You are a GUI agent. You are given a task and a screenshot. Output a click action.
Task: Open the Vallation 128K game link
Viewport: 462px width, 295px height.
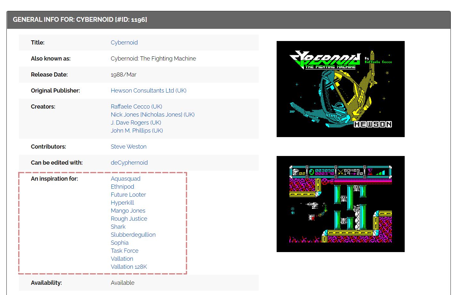click(x=129, y=267)
